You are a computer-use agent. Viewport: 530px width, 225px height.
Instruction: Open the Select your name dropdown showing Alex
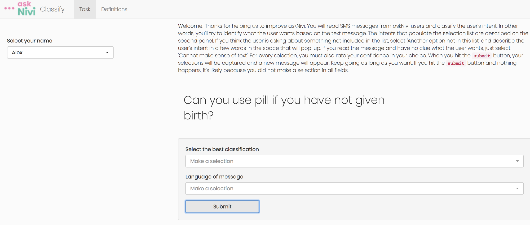click(60, 52)
